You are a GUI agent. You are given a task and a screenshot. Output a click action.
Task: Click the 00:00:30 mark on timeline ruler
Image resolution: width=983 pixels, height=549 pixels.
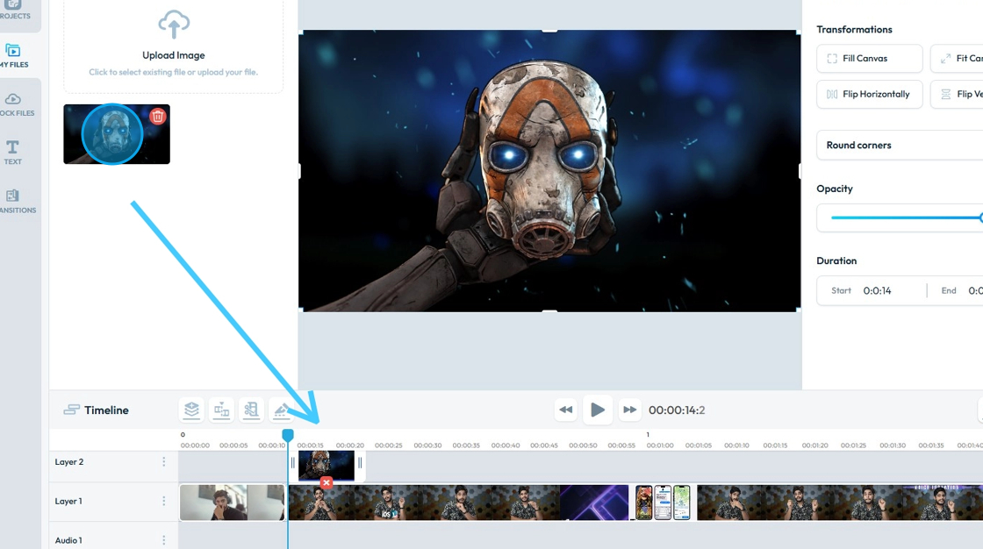coord(427,445)
